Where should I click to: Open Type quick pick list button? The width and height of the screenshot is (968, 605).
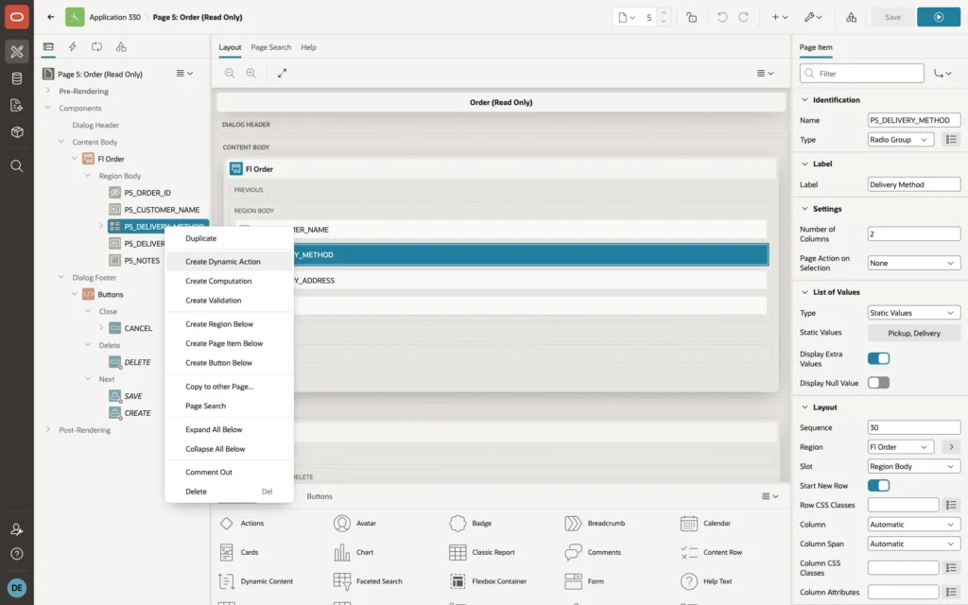coord(951,140)
